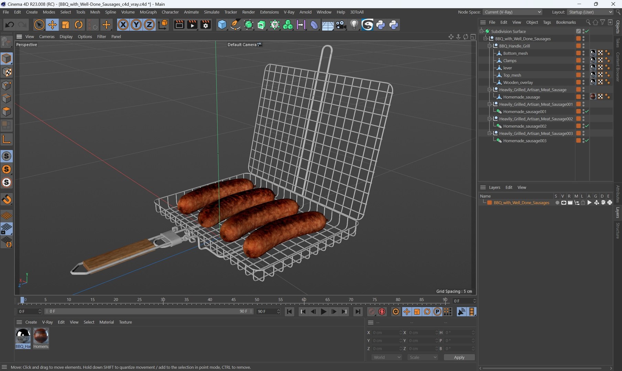
Task: Click frame 45 on the timeline ruler
Action: pyautogui.click(x=233, y=300)
